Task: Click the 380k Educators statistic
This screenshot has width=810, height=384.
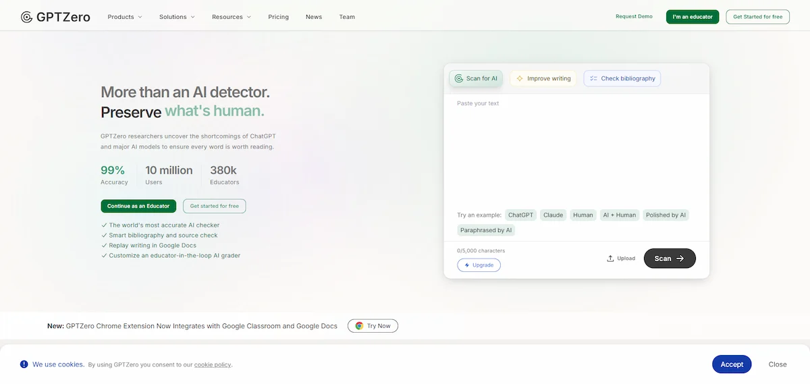Action: [224, 175]
